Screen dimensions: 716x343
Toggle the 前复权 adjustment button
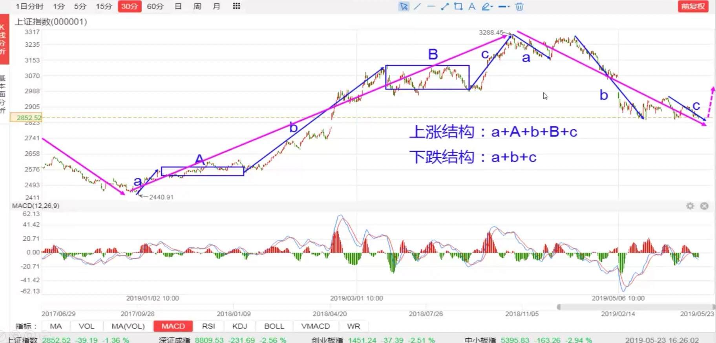693,6
